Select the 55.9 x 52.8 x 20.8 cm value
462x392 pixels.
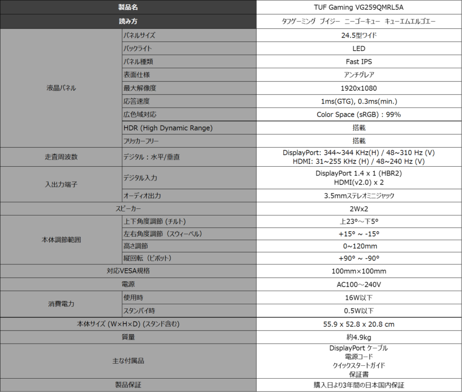pos(358,324)
